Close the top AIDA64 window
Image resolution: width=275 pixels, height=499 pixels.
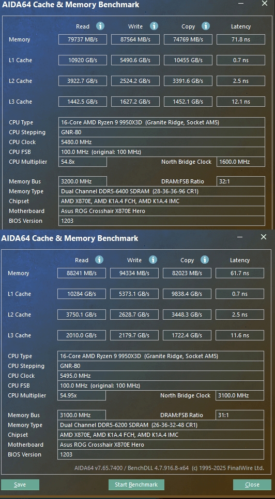265,4
